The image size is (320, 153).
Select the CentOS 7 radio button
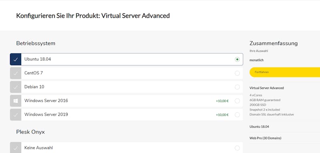[x=237, y=73]
